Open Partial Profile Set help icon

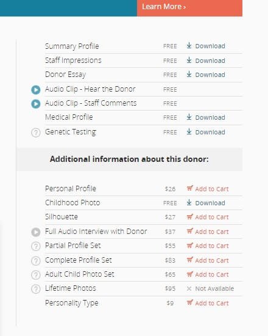(x=36, y=246)
